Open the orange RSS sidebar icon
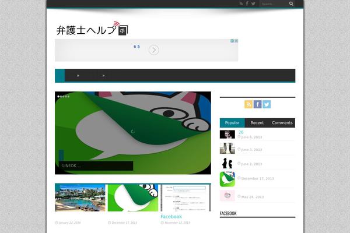 coord(249,104)
